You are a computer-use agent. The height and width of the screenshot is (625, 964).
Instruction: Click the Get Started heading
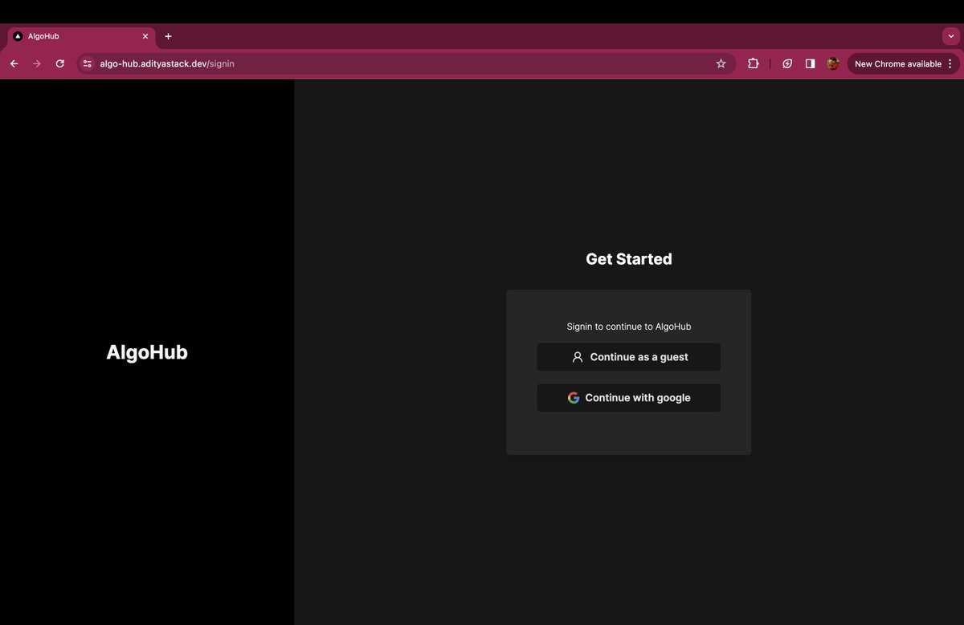point(629,259)
